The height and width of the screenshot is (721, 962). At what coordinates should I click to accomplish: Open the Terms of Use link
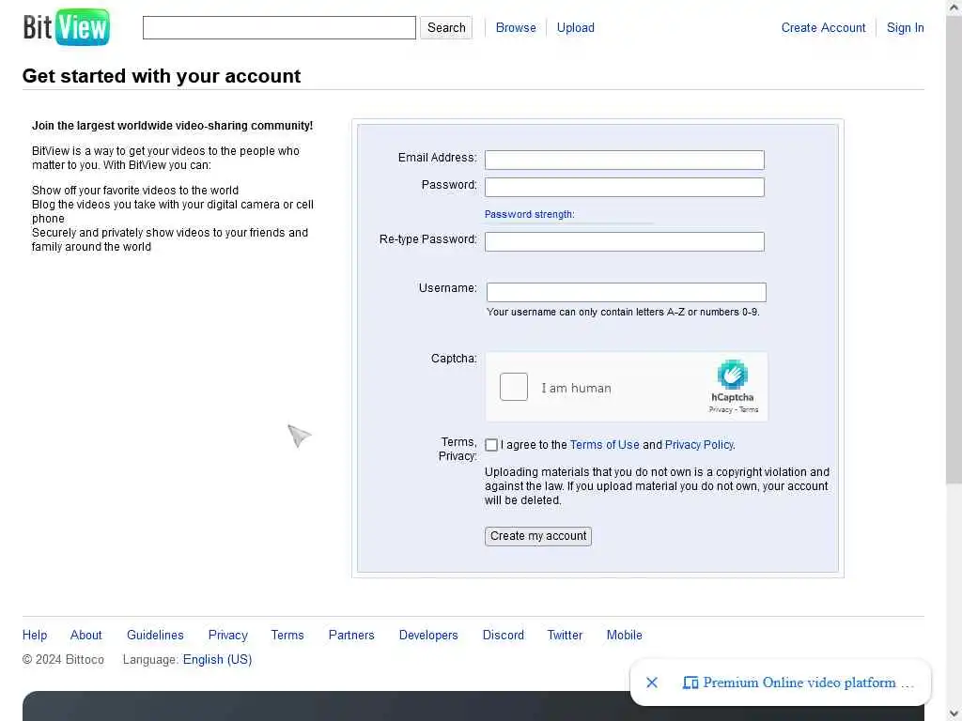click(604, 445)
